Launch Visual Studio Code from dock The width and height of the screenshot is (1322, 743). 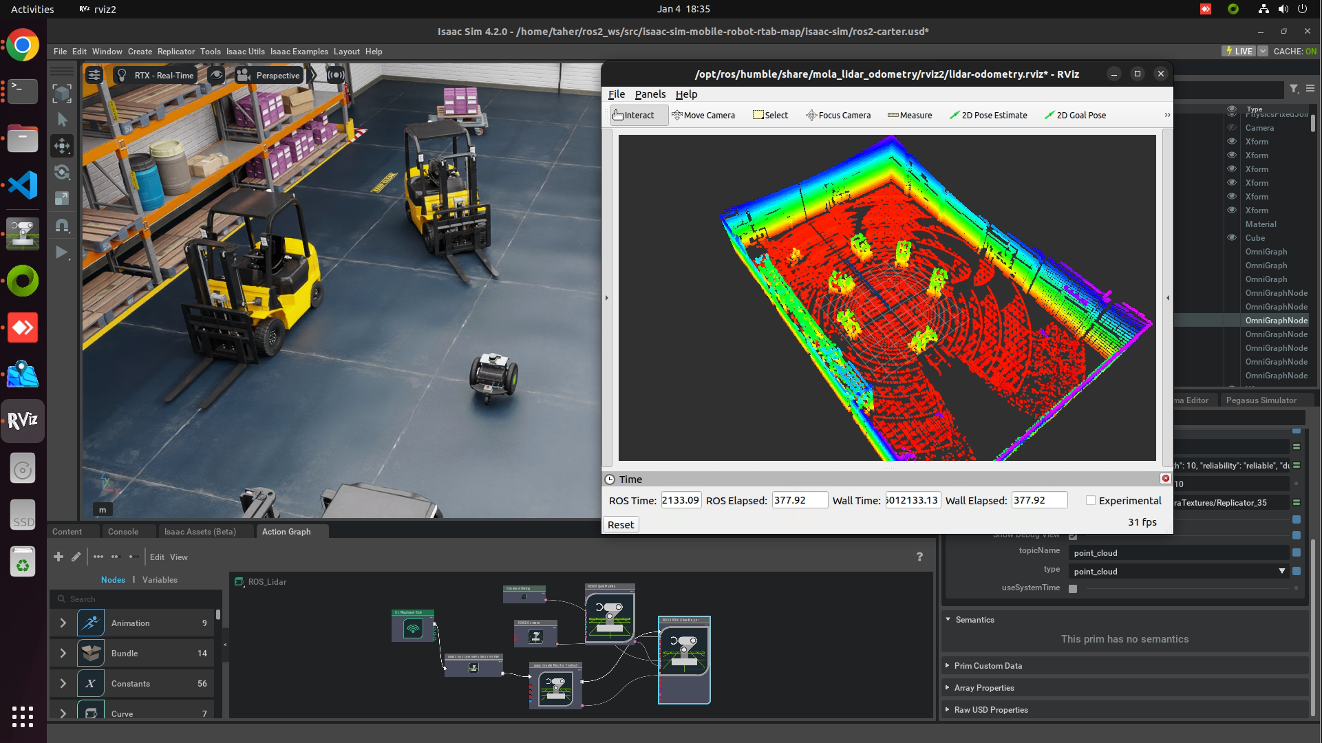pyautogui.click(x=23, y=185)
